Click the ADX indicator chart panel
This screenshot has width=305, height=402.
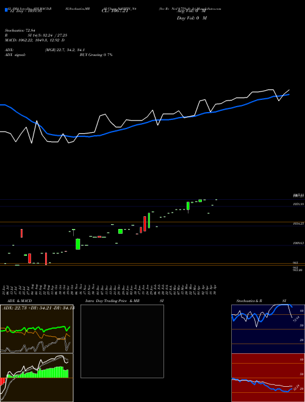[x=37, y=329]
